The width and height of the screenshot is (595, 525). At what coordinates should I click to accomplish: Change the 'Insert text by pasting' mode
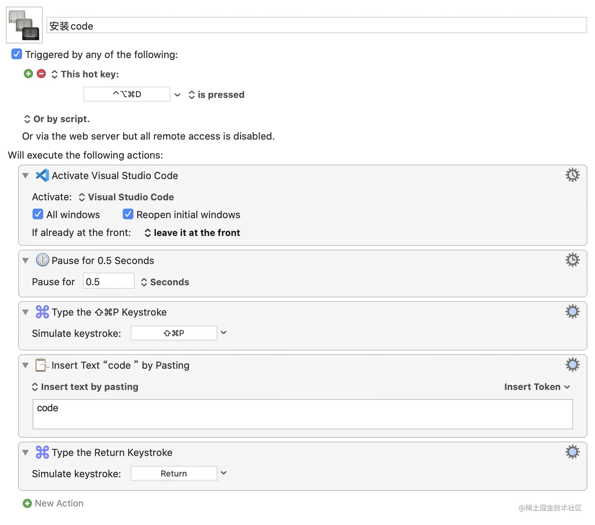(x=85, y=387)
